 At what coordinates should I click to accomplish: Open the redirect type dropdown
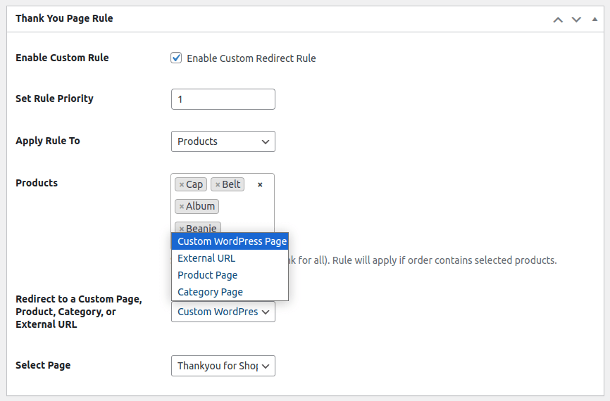[223, 312]
